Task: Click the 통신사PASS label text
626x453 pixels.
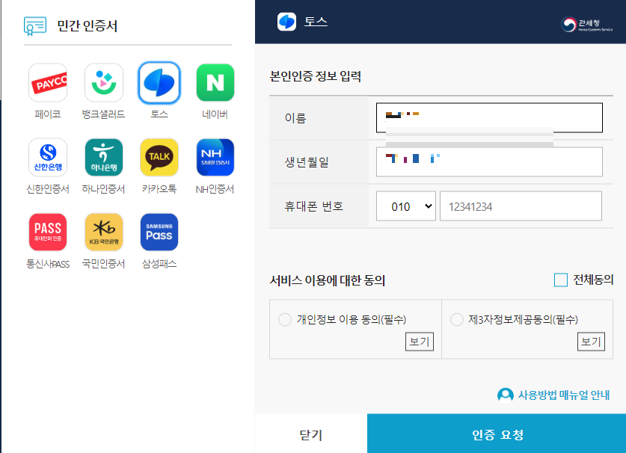Action: (48, 264)
